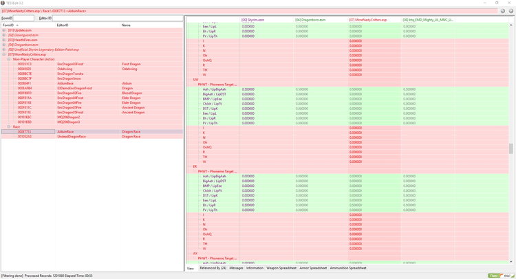Select the E3DemoEncDragonFrost record
Screen dimensions: 516x279
92,88
